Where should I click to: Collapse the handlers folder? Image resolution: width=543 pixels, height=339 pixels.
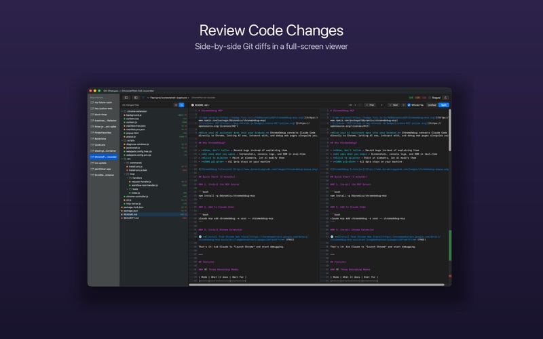(128, 178)
